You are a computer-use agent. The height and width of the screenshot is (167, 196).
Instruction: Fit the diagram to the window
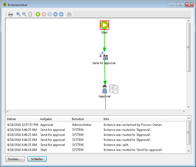coord(30,14)
